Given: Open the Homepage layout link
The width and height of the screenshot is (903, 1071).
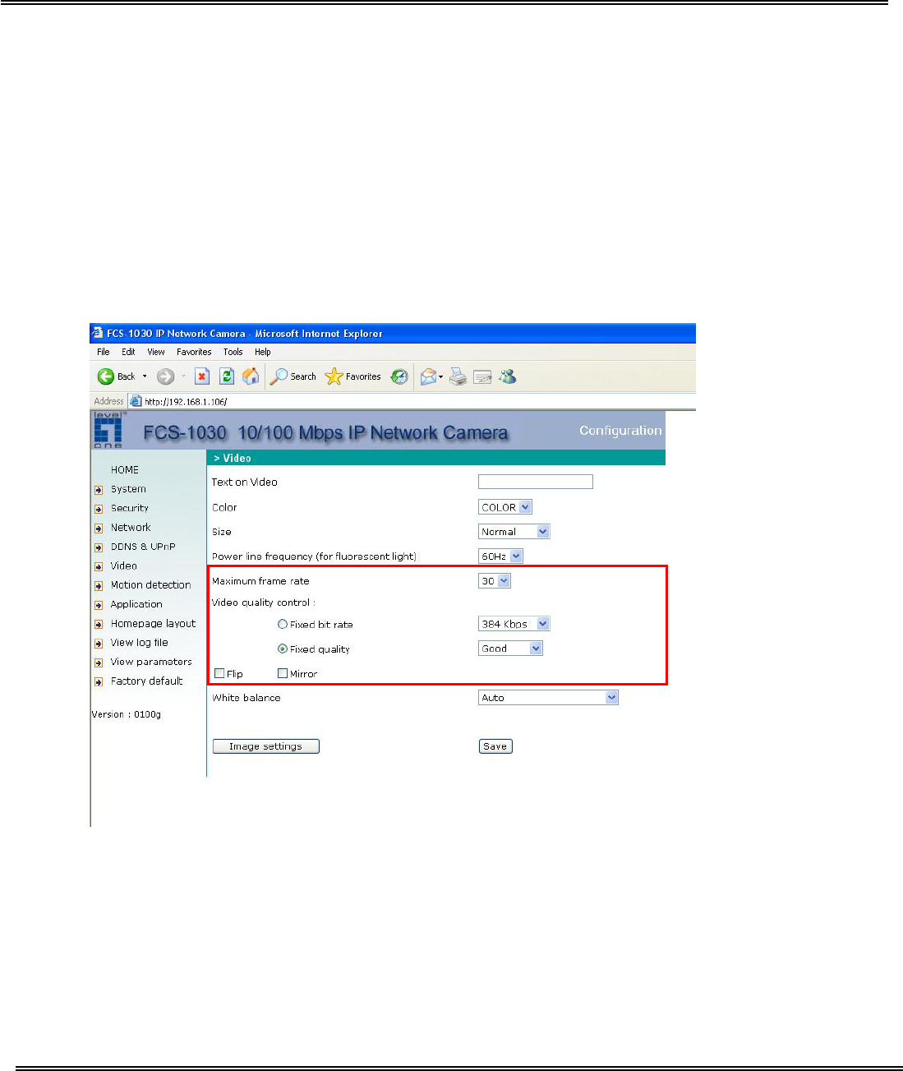Looking at the screenshot, I should 154,624.
